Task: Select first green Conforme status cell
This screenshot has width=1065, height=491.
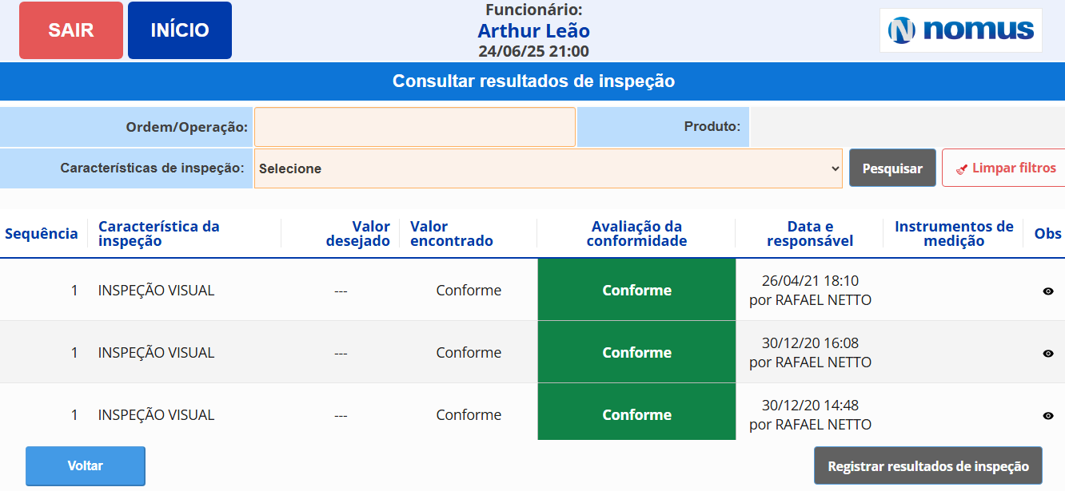Action: coord(636,290)
